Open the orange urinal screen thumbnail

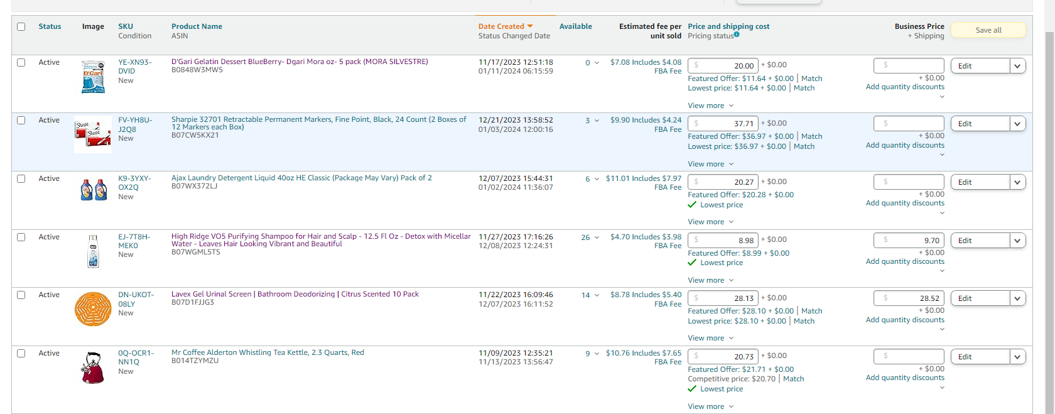click(x=93, y=309)
